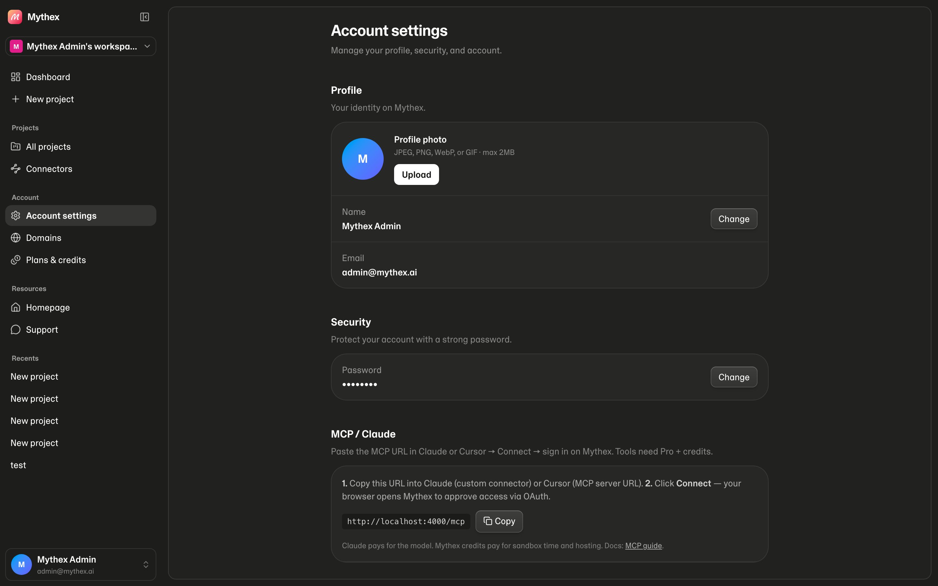Click the large profile photo avatar
The width and height of the screenshot is (938, 586).
click(363, 159)
